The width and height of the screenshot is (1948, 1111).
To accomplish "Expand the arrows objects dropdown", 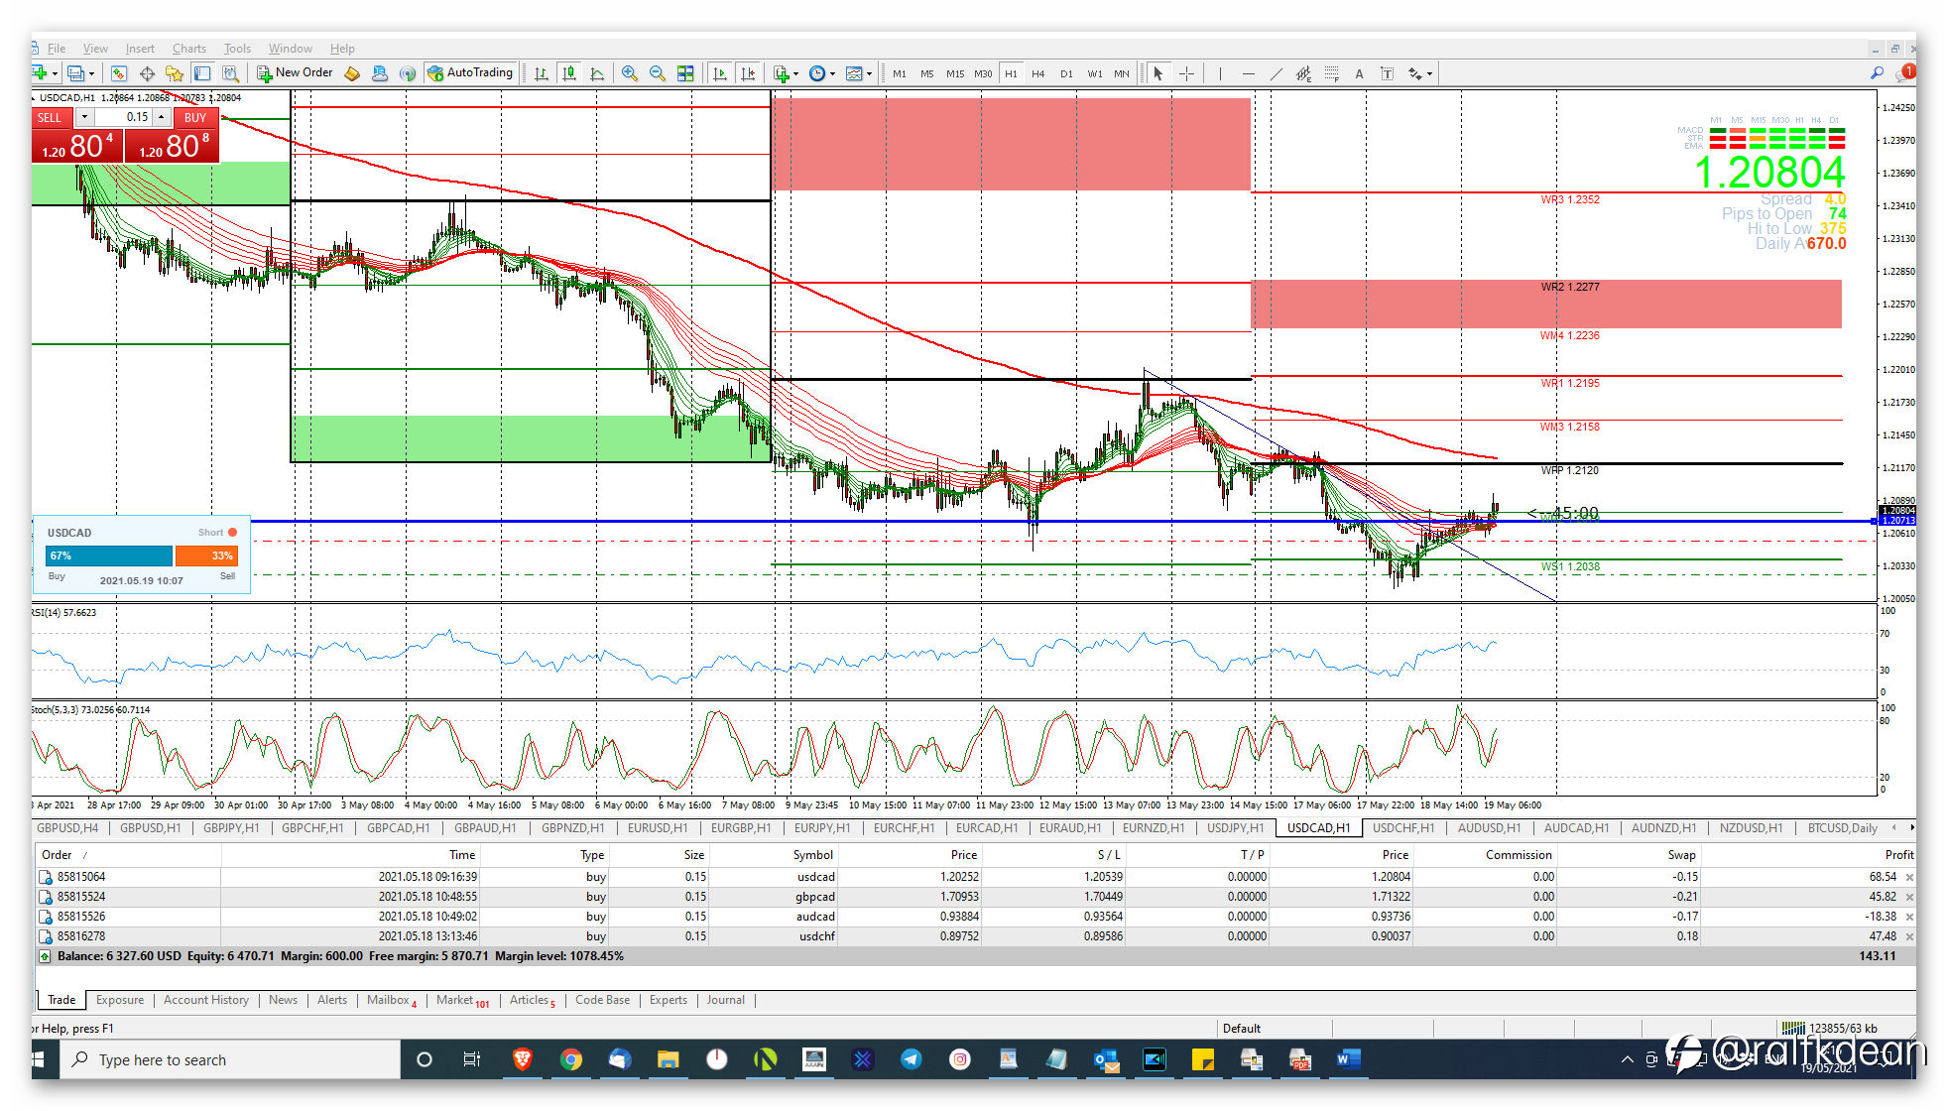I will [x=1429, y=73].
